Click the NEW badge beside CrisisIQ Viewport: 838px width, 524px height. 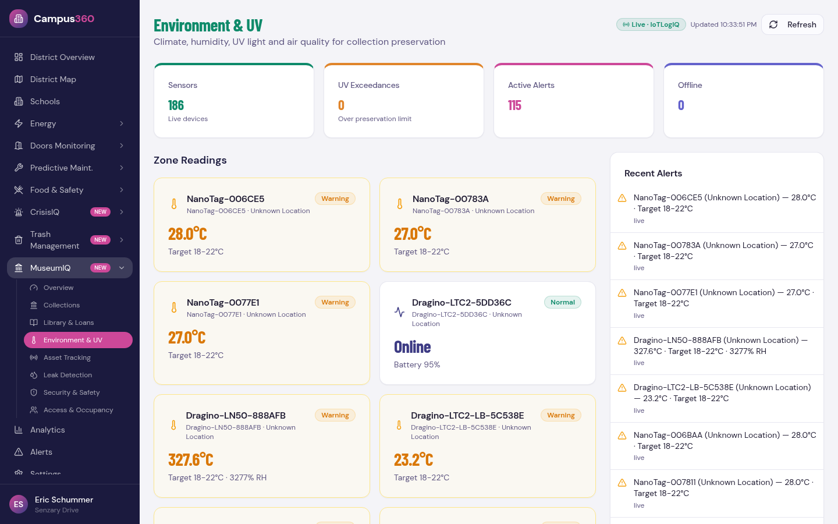100,212
